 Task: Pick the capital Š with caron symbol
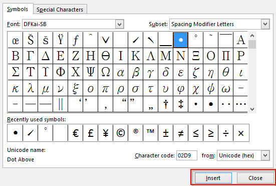[30, 40]
